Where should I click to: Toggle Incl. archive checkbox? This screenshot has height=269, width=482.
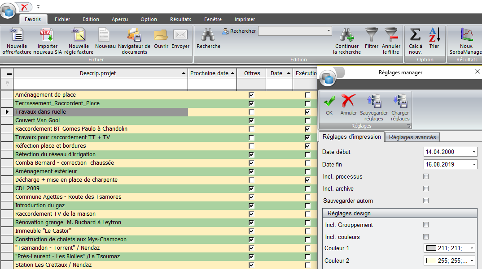tap(426, 188)
